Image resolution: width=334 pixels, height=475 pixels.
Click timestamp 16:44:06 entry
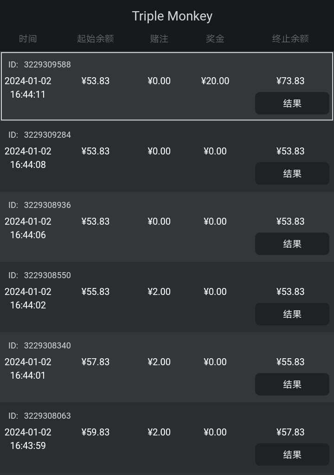pos(28,228)
